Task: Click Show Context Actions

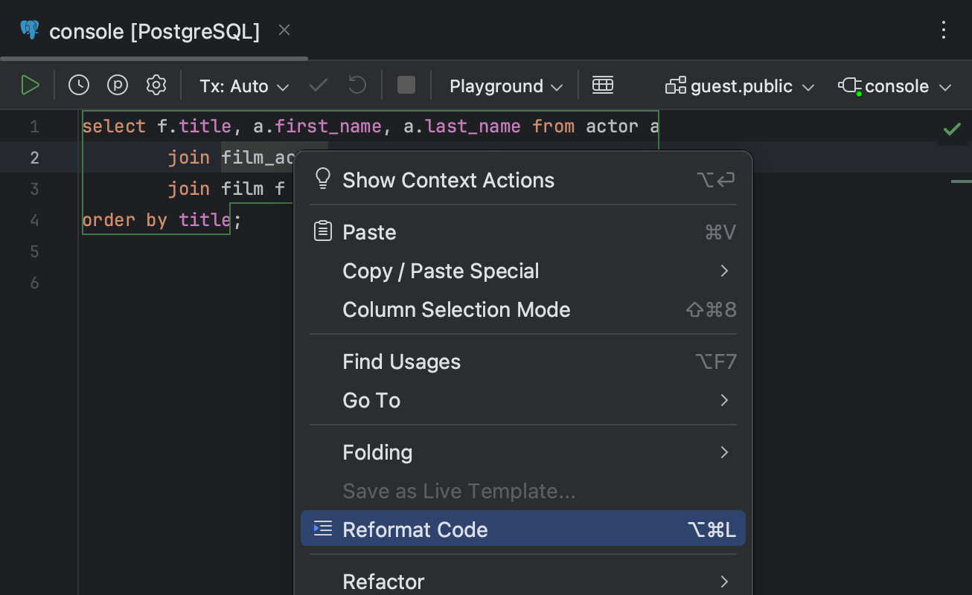Action: tap(447, 179)
